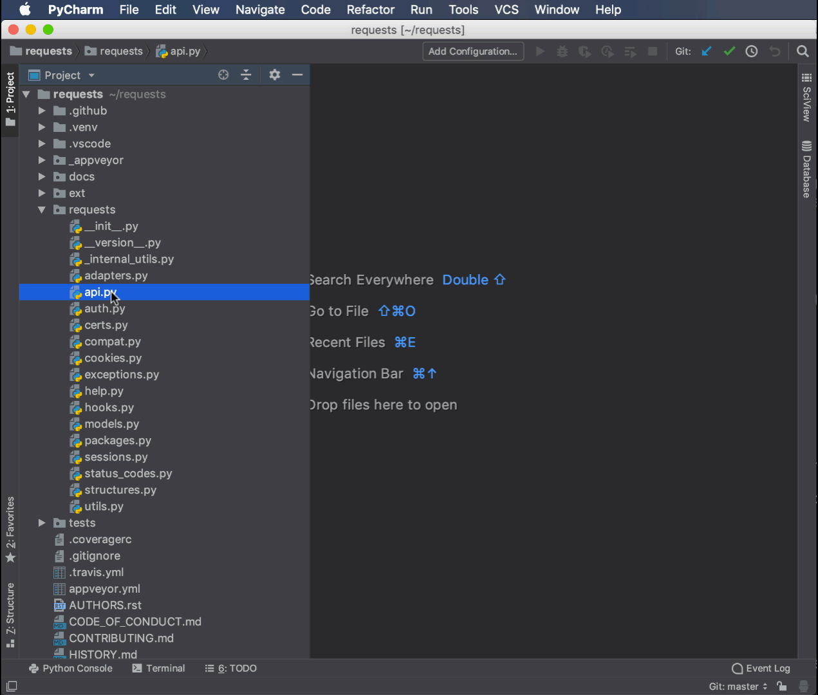Open Project panel settings gear
The height and width of the screenshot is (695, 818).
coord(274,75)
